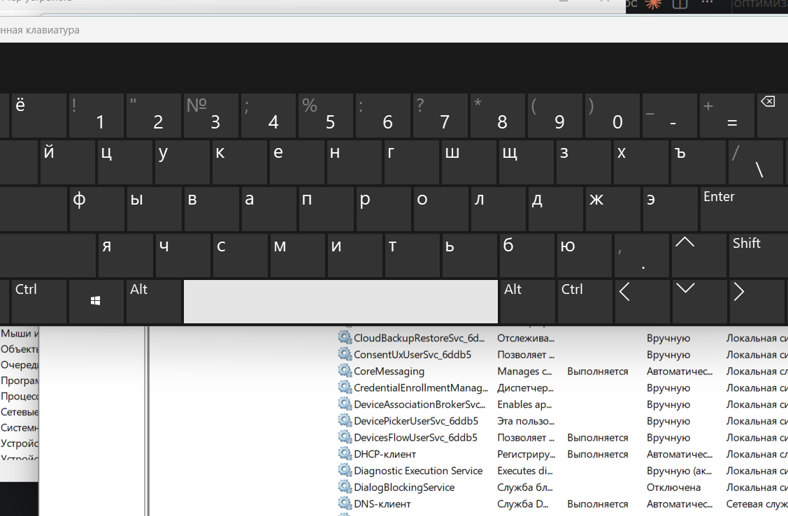Image resolution: width=788 pixels, height=516 pixels.
Task: Tap the й key
Action: click(x=67, y=162)
